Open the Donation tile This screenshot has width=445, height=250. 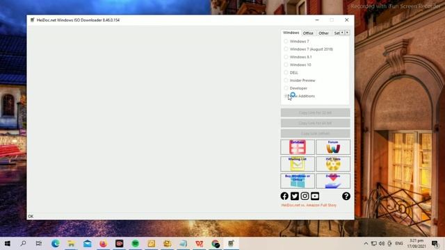[333, 181]
